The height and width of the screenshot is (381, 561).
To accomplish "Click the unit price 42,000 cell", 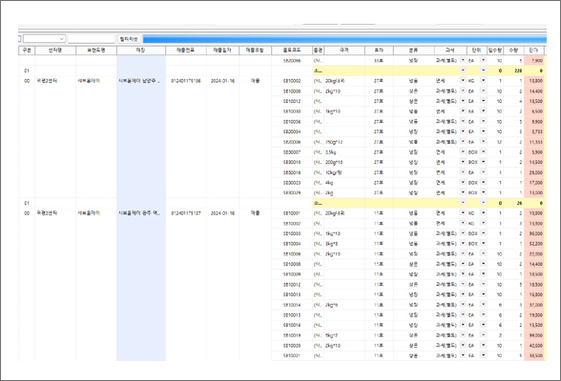I will tap(534, 346).
